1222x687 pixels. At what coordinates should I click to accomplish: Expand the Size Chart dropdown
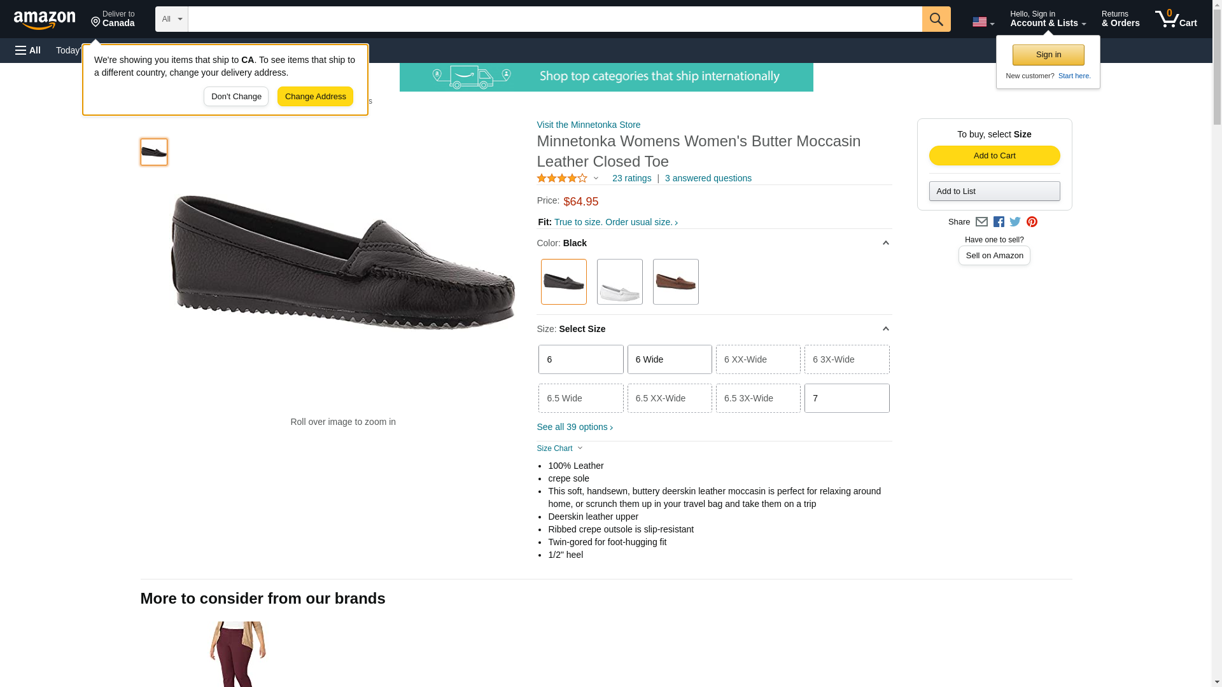(x=560, y=448)
